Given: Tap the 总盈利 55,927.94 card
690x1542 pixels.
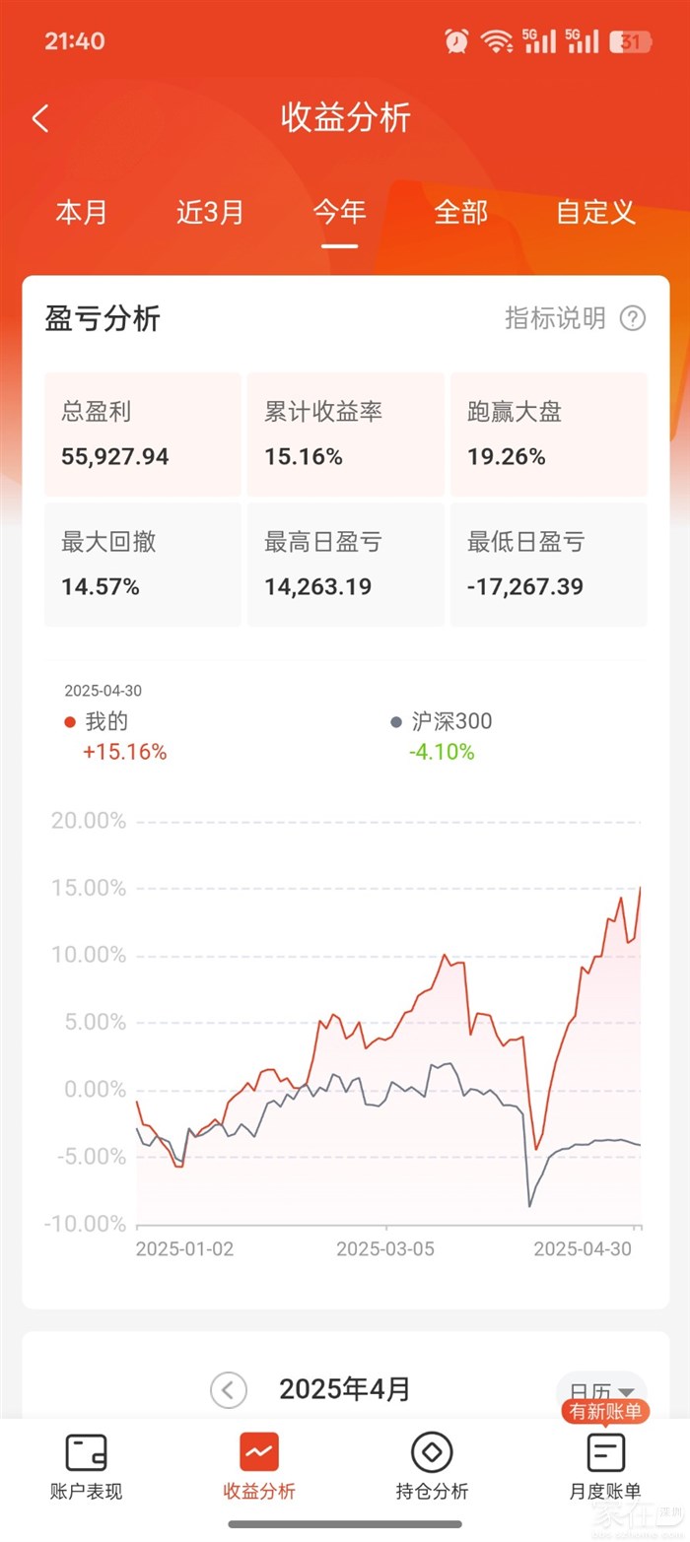Looking at the screenshot, I should 142,435.
